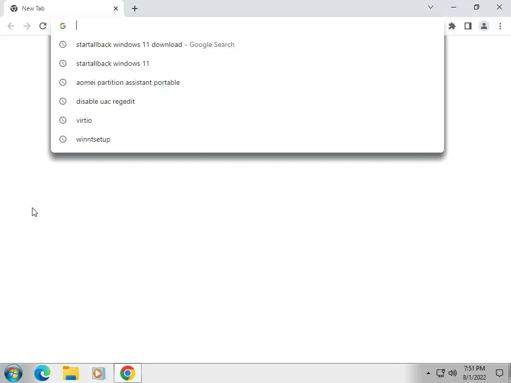The height and width of the screenshot is (383, 511).
Task: Open the profile avatar menu
Action: pyautogui.click(x=484, y=26)
